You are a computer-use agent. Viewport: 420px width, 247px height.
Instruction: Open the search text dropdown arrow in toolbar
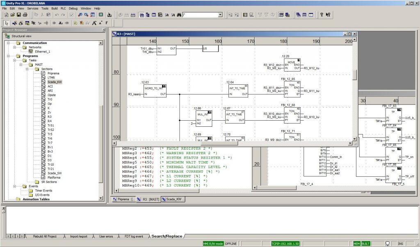220,15
